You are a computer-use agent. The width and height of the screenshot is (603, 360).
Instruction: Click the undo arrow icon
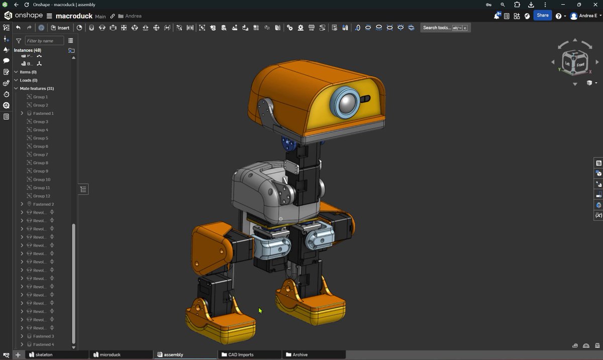[18, 28]
